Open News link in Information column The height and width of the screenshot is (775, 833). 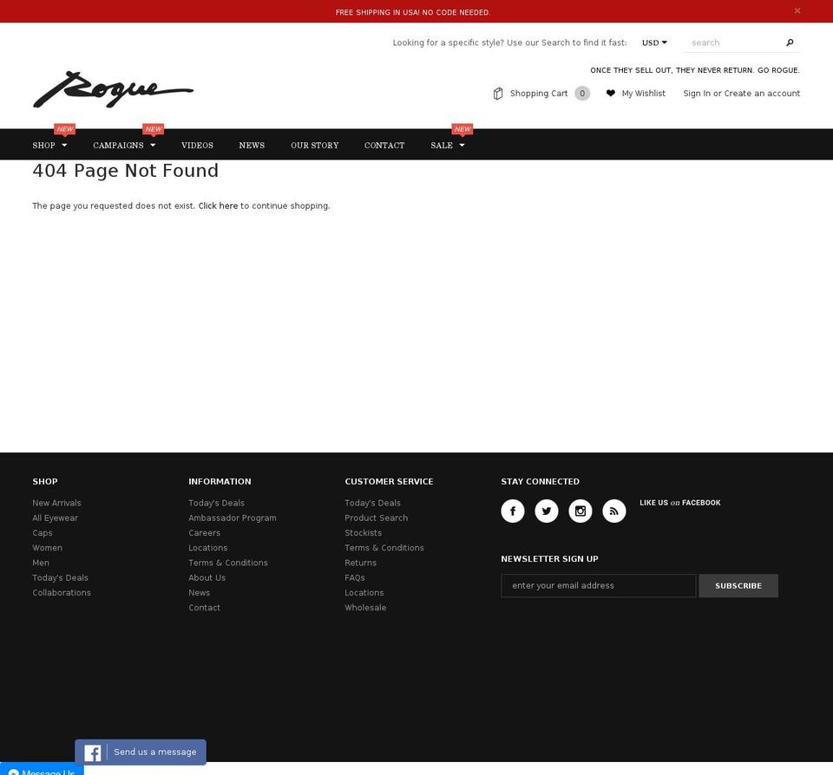[200, 592]
